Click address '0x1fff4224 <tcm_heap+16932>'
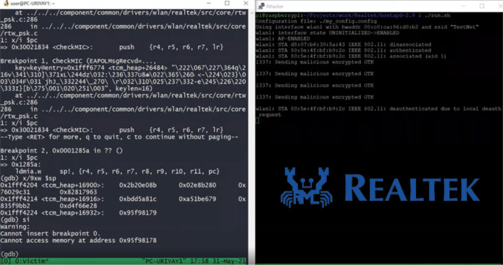 coord(52,213)
